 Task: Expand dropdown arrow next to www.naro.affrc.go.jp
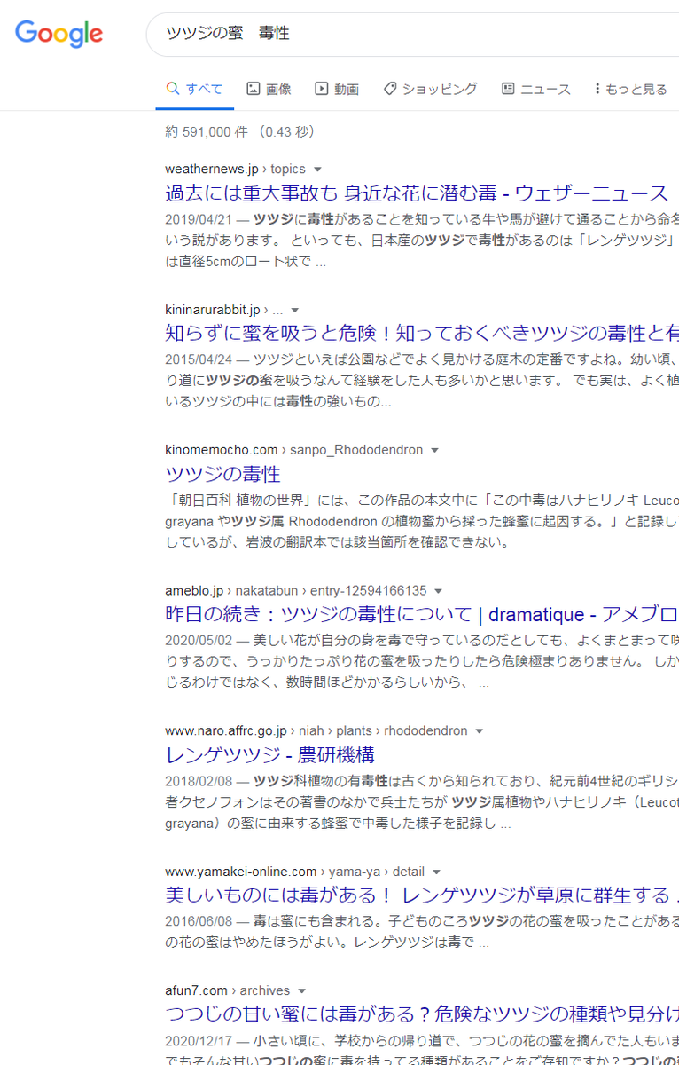pyautogui.click(x=479, y=731)
